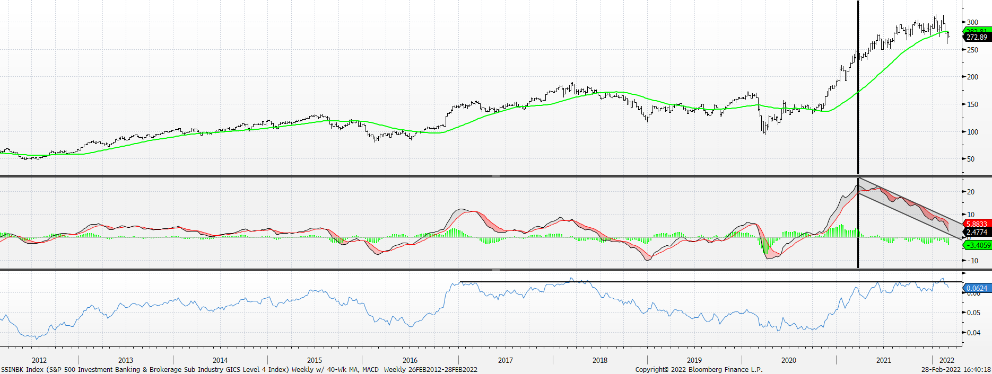
Task: Click the resize grip between price and MACD panels
Action: tap(496, 176)
